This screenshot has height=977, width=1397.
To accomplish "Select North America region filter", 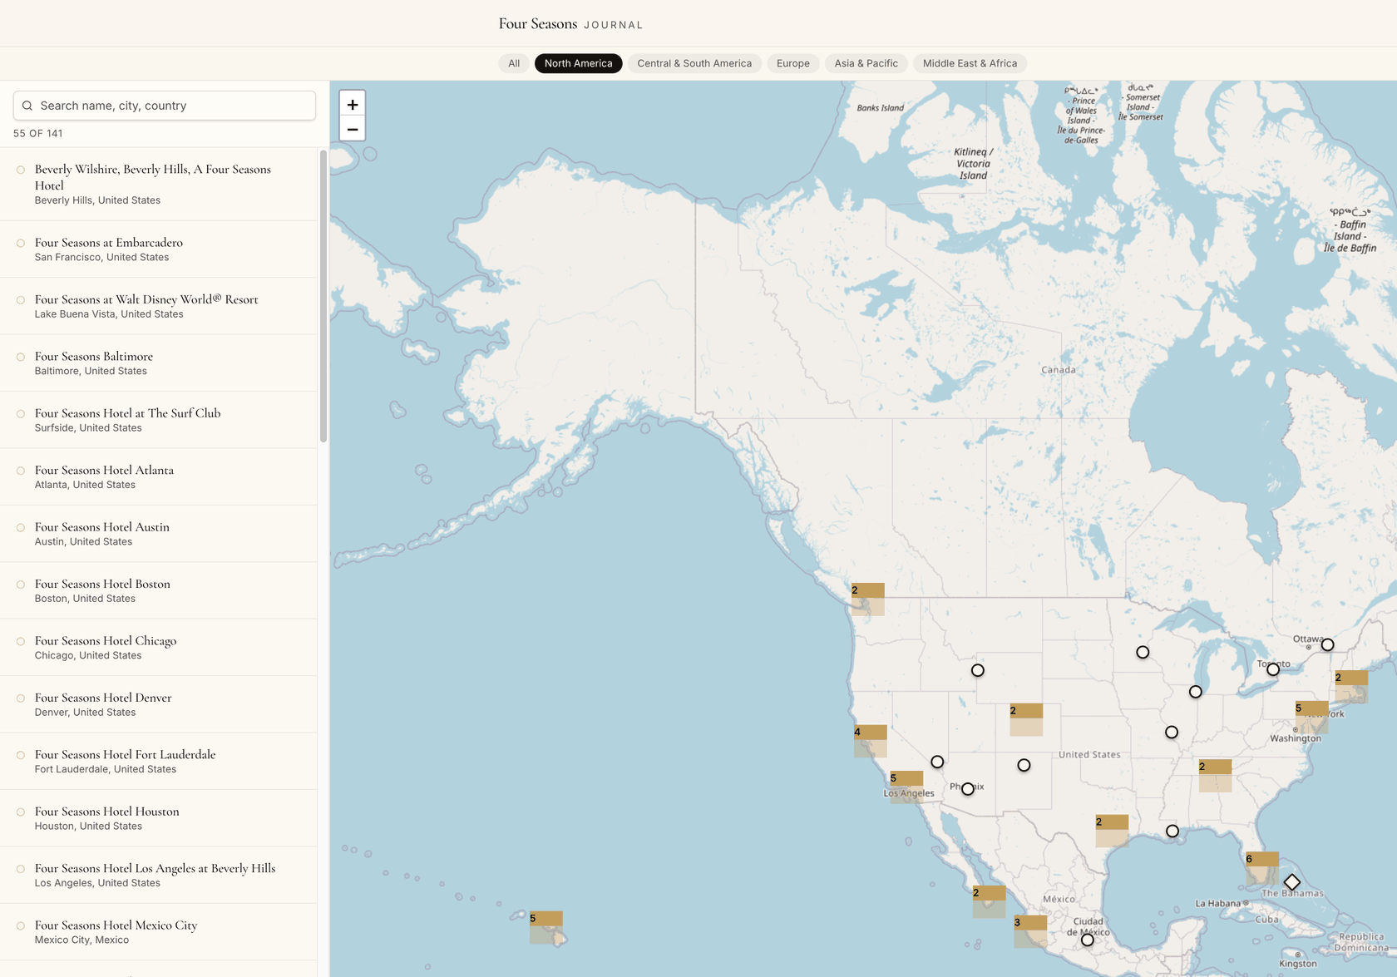I will coord(578,63).
